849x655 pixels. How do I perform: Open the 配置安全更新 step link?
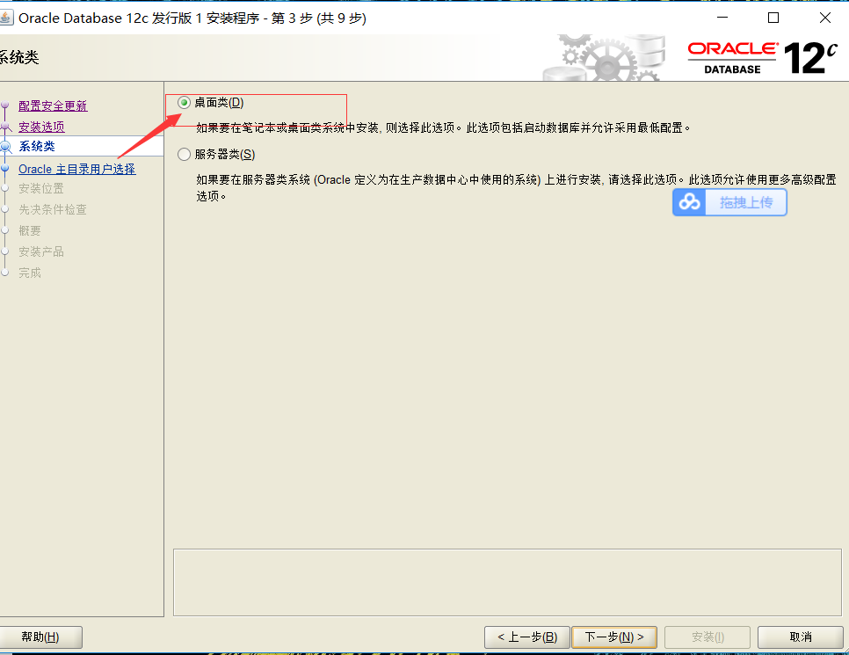coord(53,106)
